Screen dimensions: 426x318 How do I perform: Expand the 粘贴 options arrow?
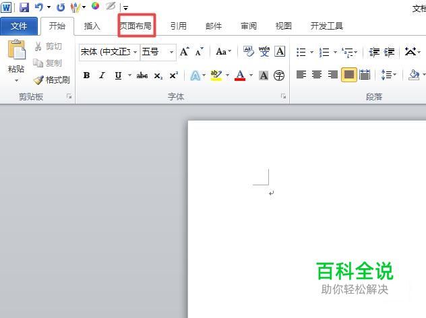pyautogui.click(x=16, y=81)
